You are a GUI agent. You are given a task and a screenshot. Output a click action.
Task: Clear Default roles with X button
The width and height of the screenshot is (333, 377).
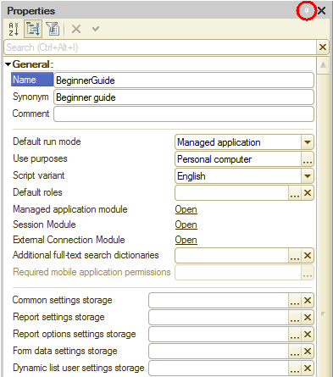pyautogui.click(x=308, y=193)
